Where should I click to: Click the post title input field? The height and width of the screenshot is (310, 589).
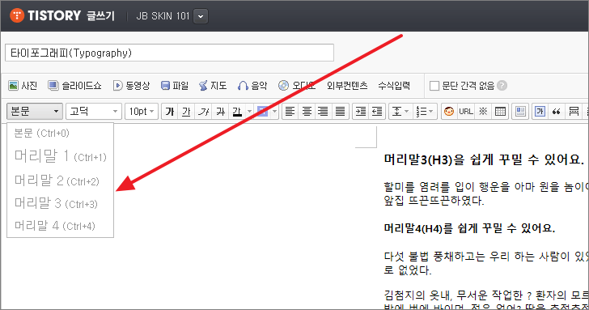[169, 53]
